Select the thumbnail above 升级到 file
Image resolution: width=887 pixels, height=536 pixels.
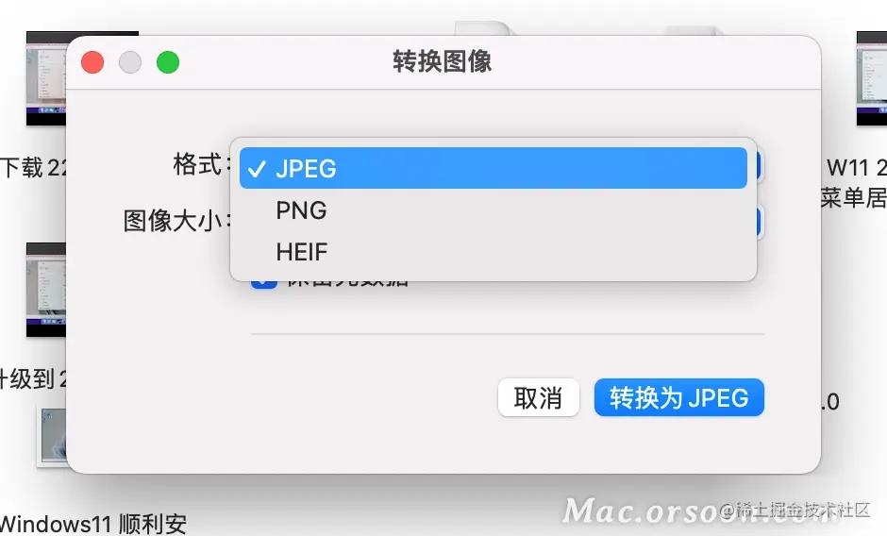(x=46, y=290)
